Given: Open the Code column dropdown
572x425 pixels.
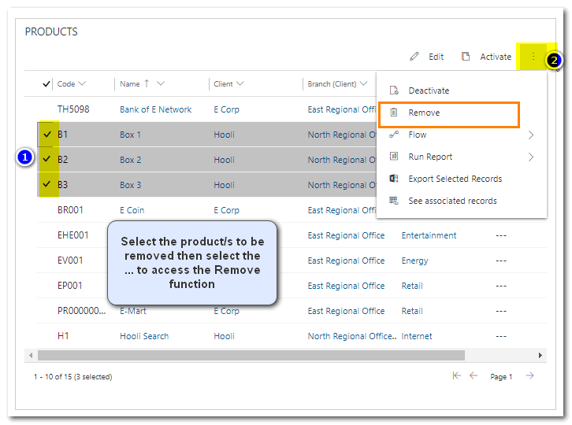Looking at the screenshot, I should 82,84.
